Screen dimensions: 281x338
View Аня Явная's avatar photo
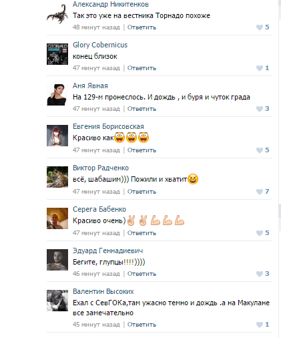[x=57, y=95]
